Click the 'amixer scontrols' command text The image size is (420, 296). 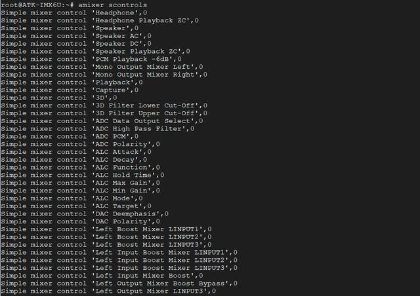[112, 5]
